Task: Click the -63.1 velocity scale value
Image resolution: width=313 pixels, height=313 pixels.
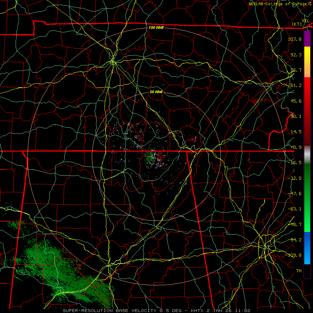Action: tap(295, 209)
